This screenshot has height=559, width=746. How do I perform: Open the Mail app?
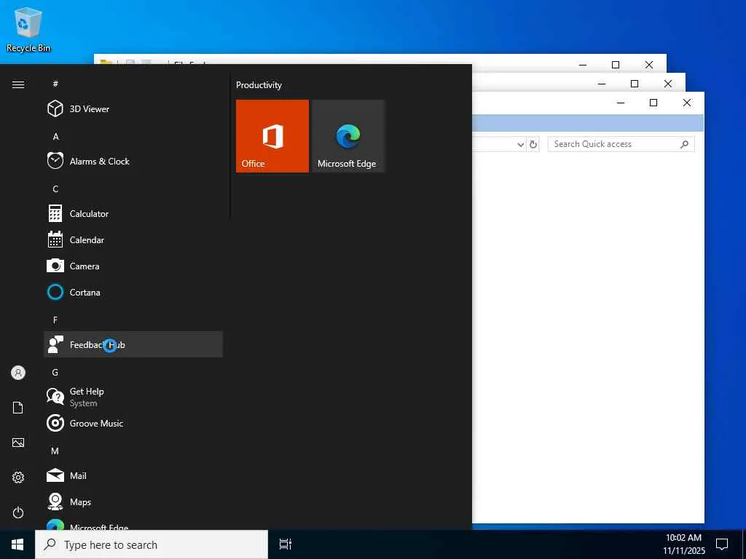coord(133,475)
